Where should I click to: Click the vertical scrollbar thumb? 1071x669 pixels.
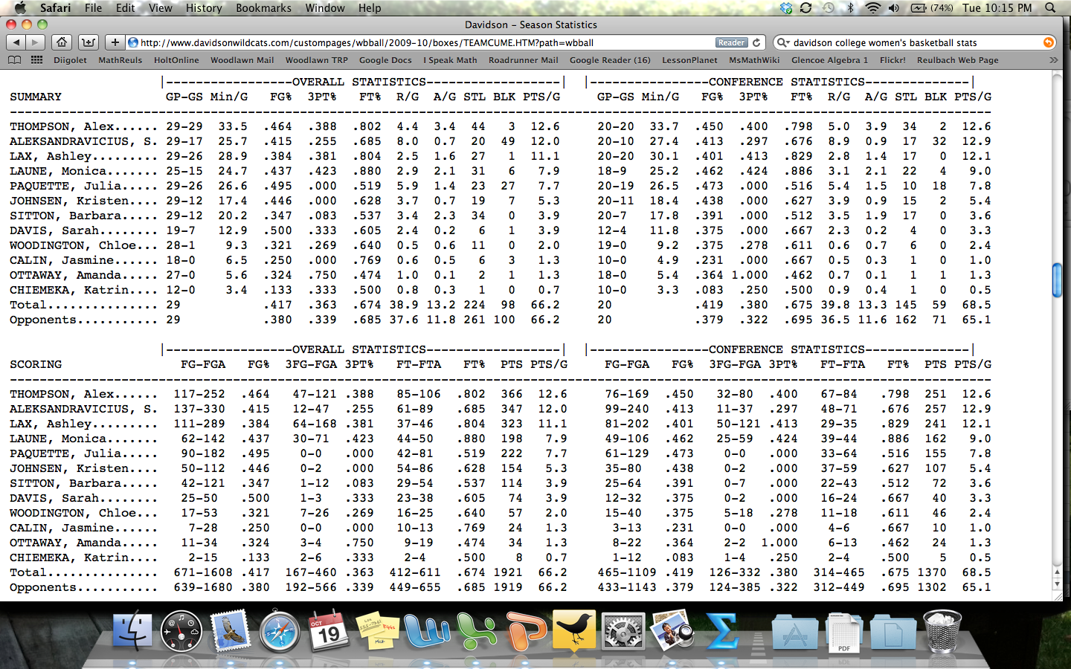click(1057, 280)
